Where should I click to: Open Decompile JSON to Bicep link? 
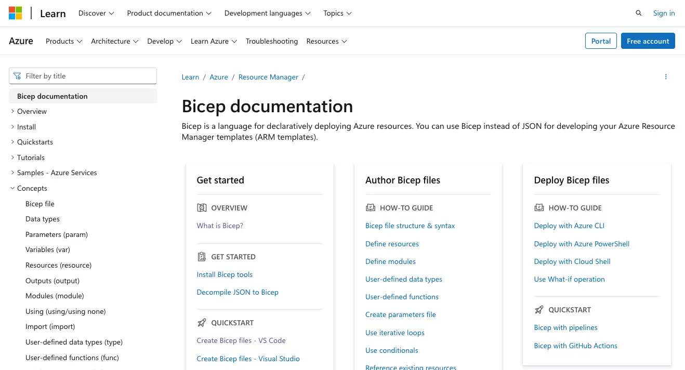238,292
